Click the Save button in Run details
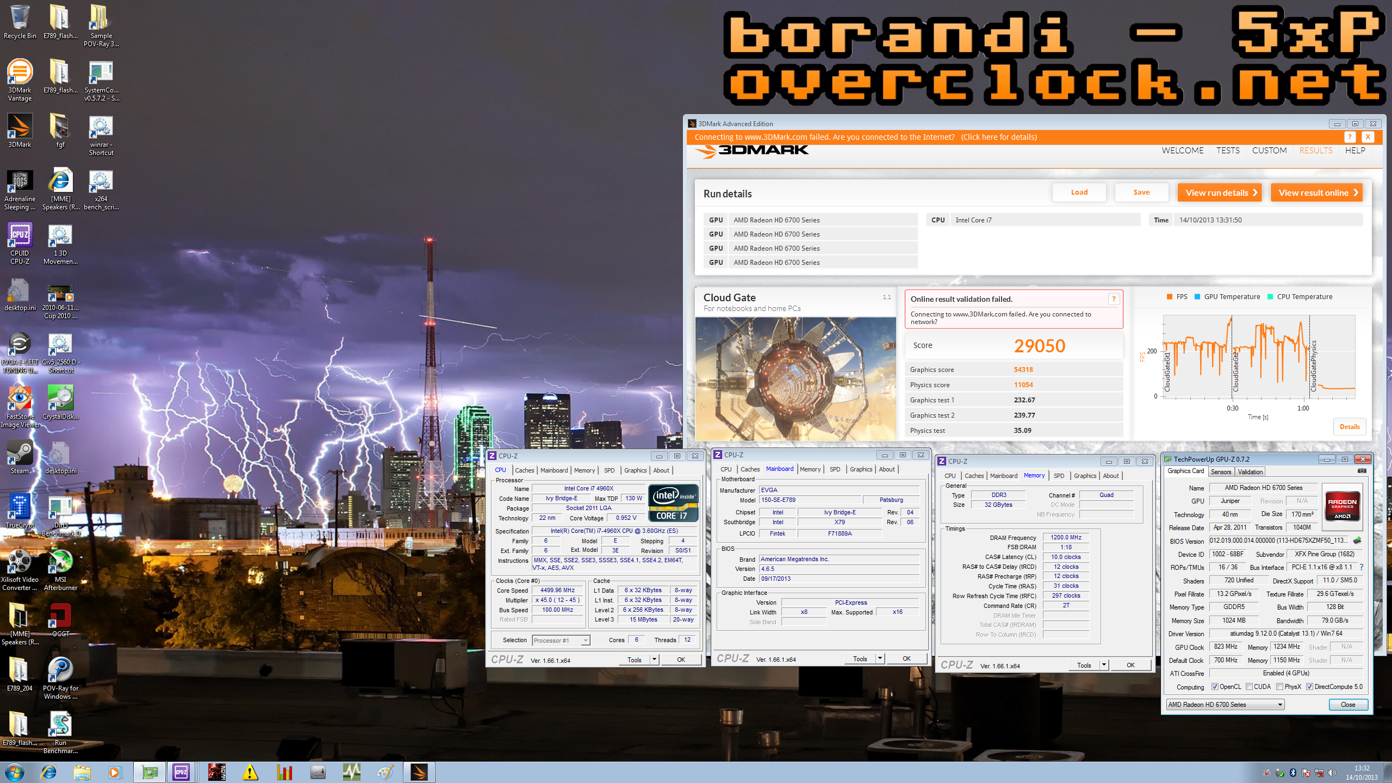 click(x=1141, y=192)
